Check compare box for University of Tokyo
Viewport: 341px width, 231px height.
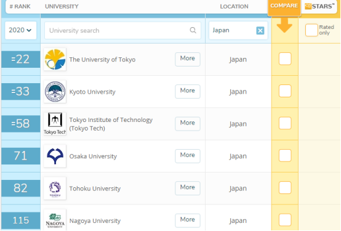pyautogui.click(x=285, y=59)
